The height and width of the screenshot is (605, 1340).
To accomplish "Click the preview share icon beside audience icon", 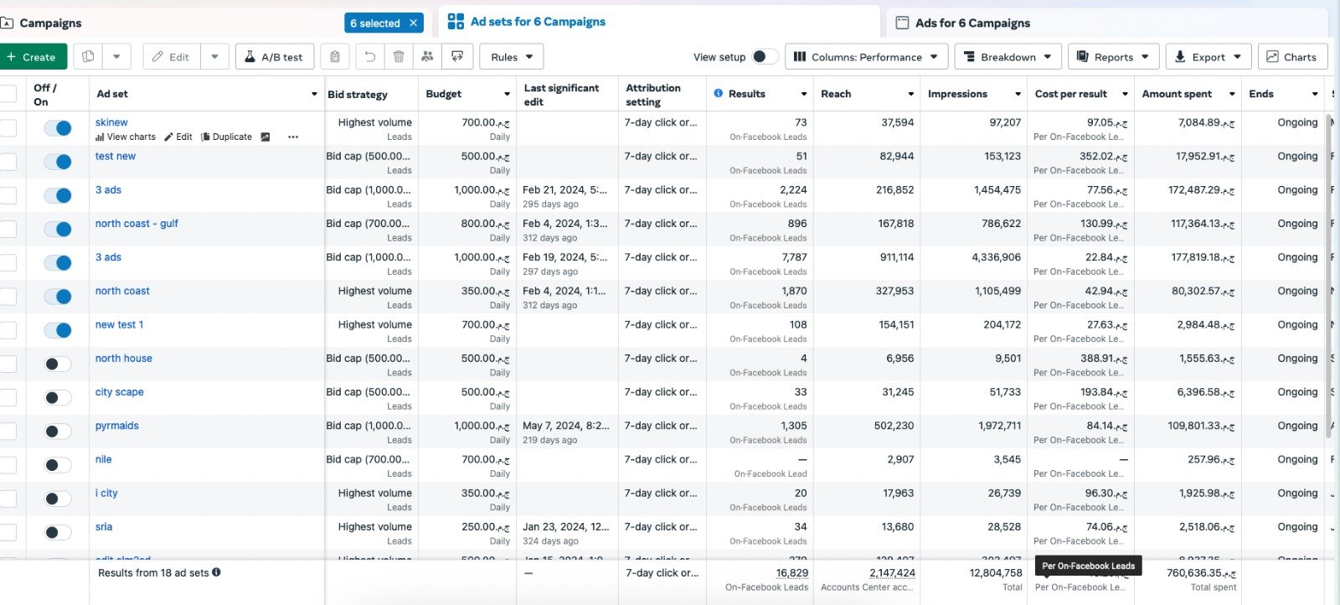I will click(x=457, y=57).
